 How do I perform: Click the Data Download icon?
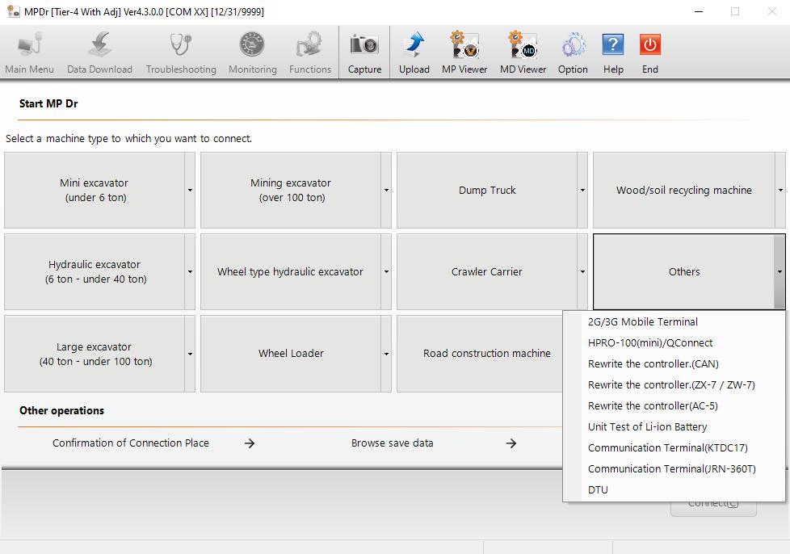(x=99, y=44)
